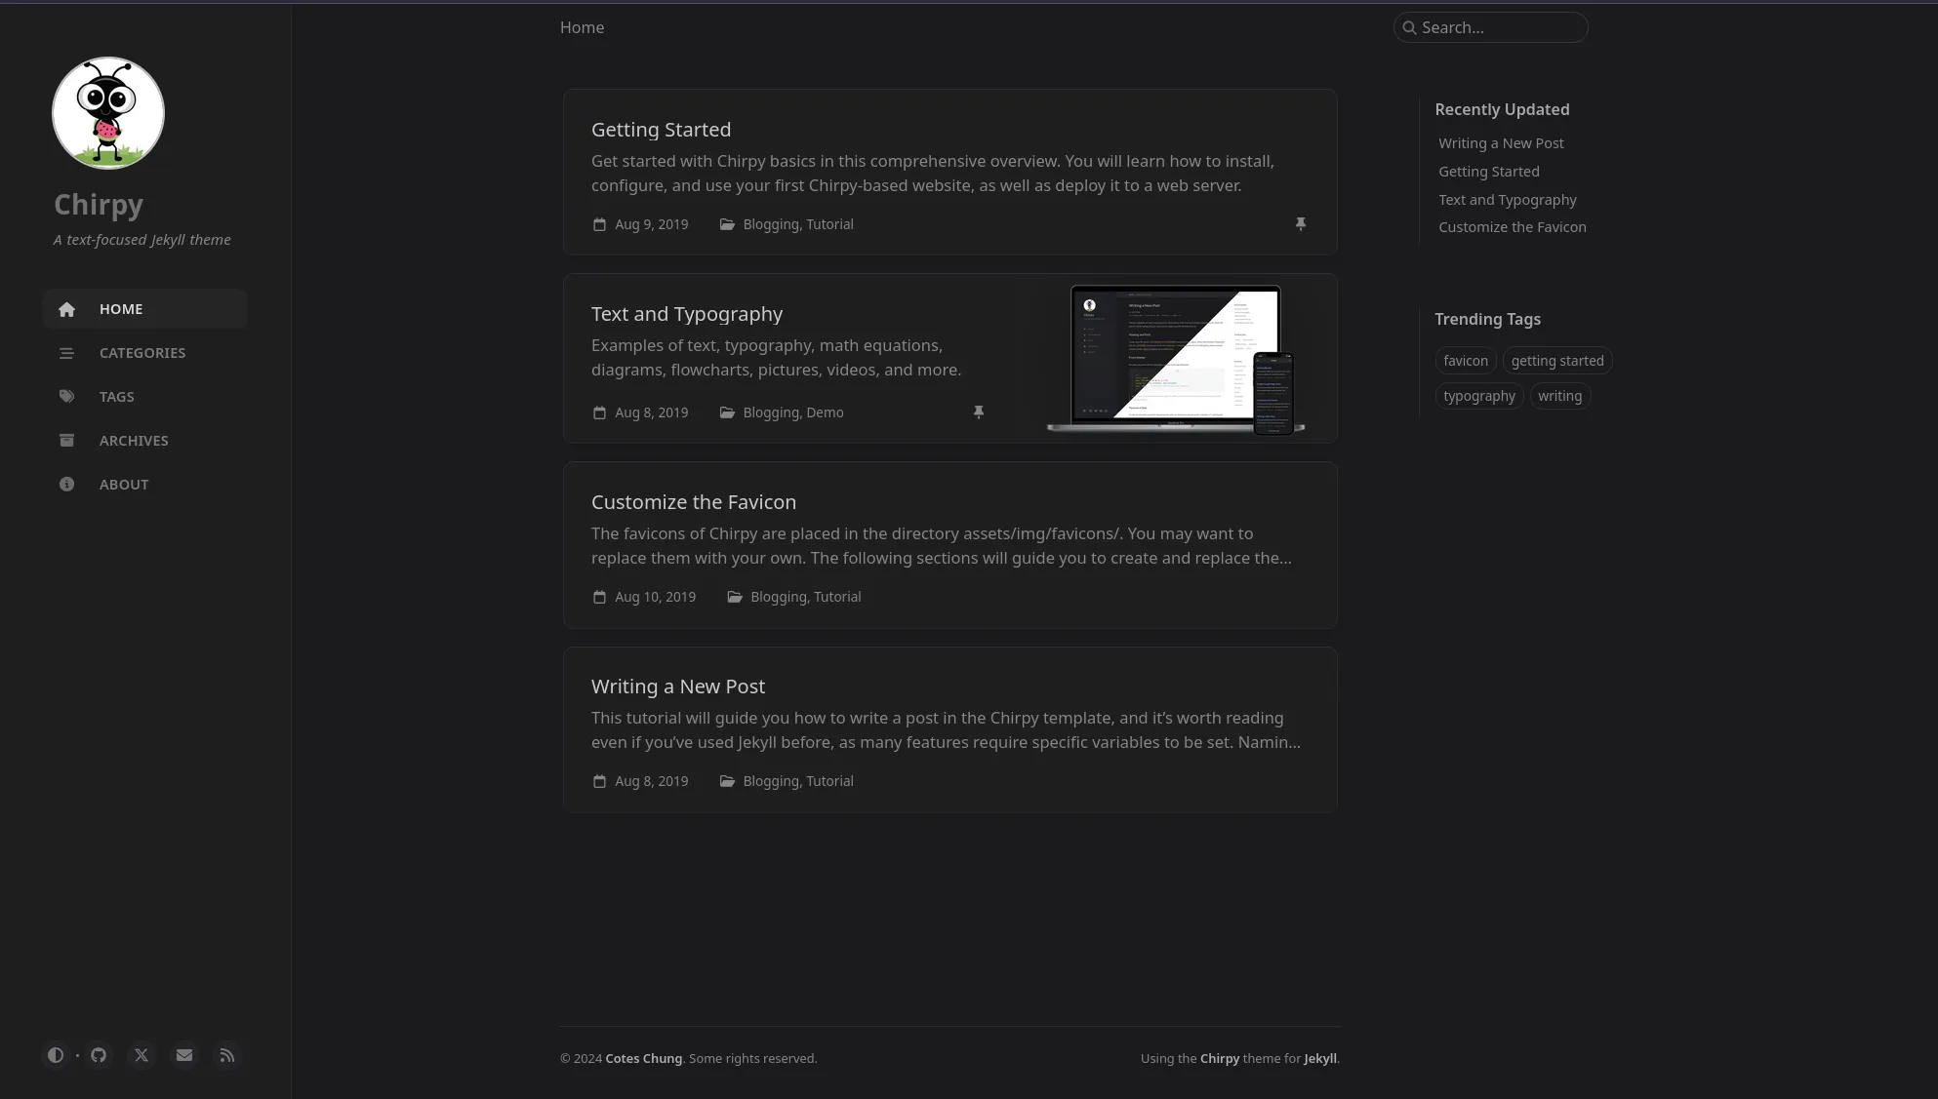Open the search magnifier icon
The height and width of the screenshot is (1099, 1938).
[1409, 27]
